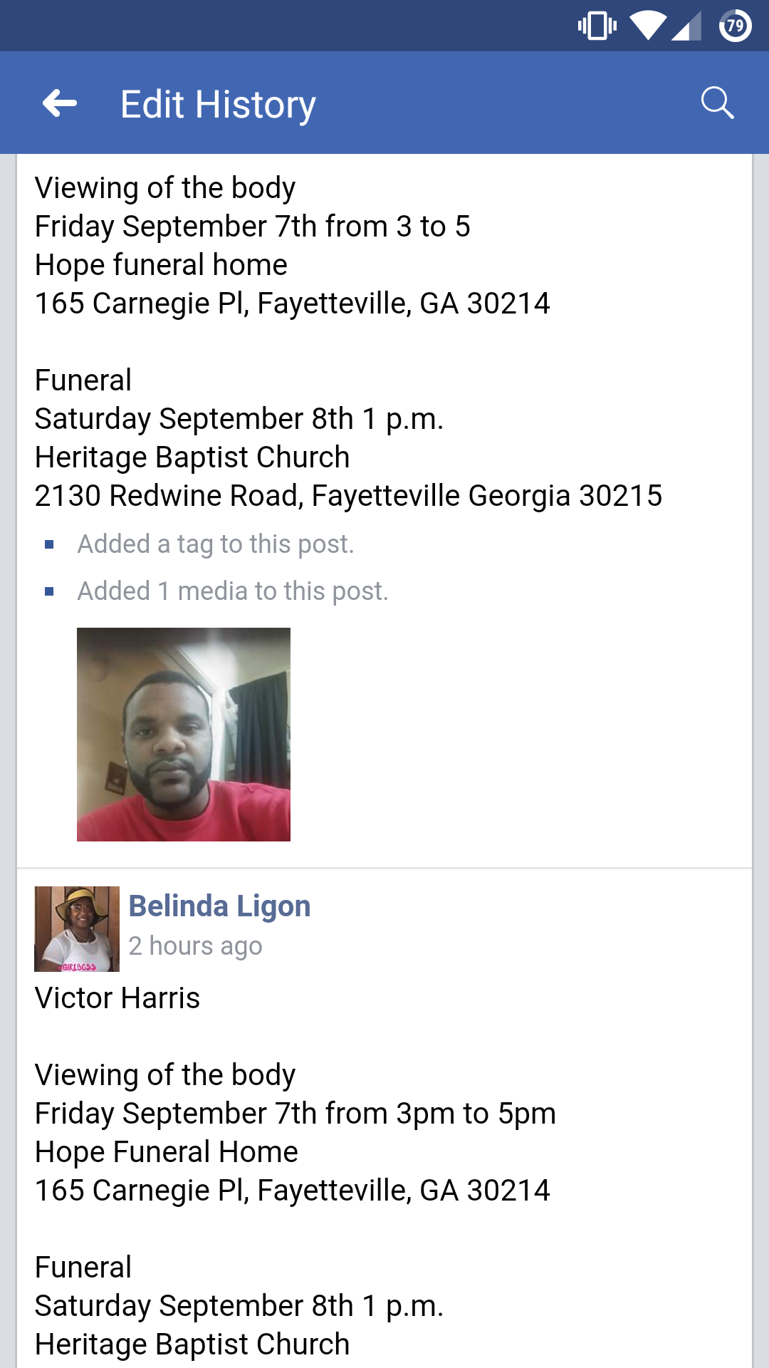Tap the vibrate mode status icon
The image size is (769, 1368).
[597, 26]
